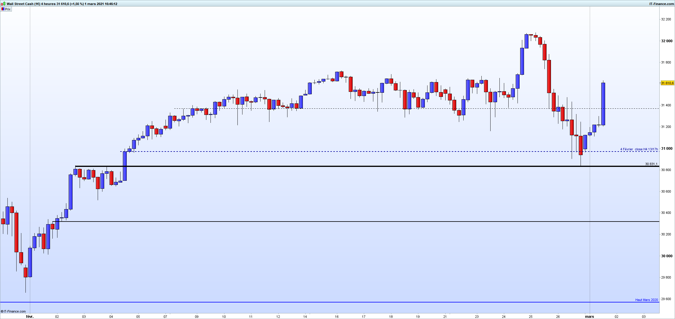Click the 25 date label on time axis
Viewport: 675px width, 319px height.
531,317
